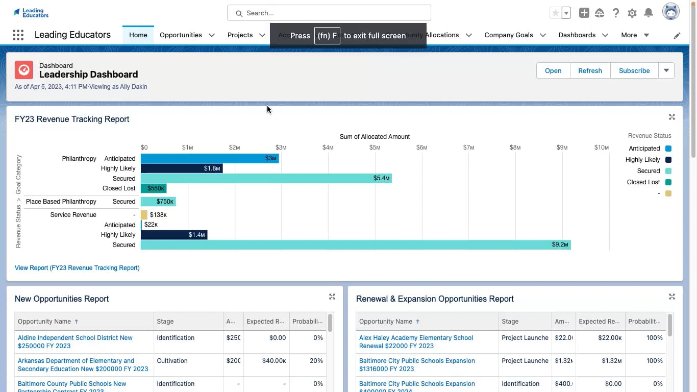
Task: Click the red Dashboard gauge icon
Action: click(x=24, y=70)
